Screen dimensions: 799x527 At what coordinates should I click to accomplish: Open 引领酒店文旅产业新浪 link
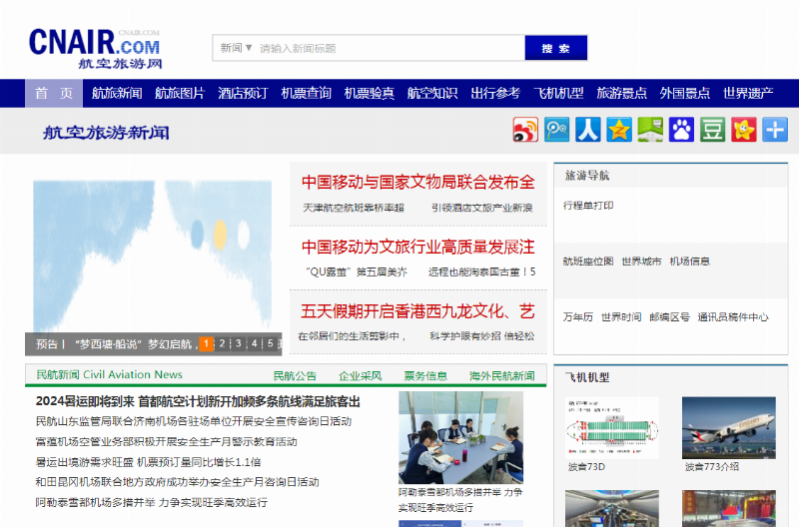pyautogui.click(x=482, y=208)
